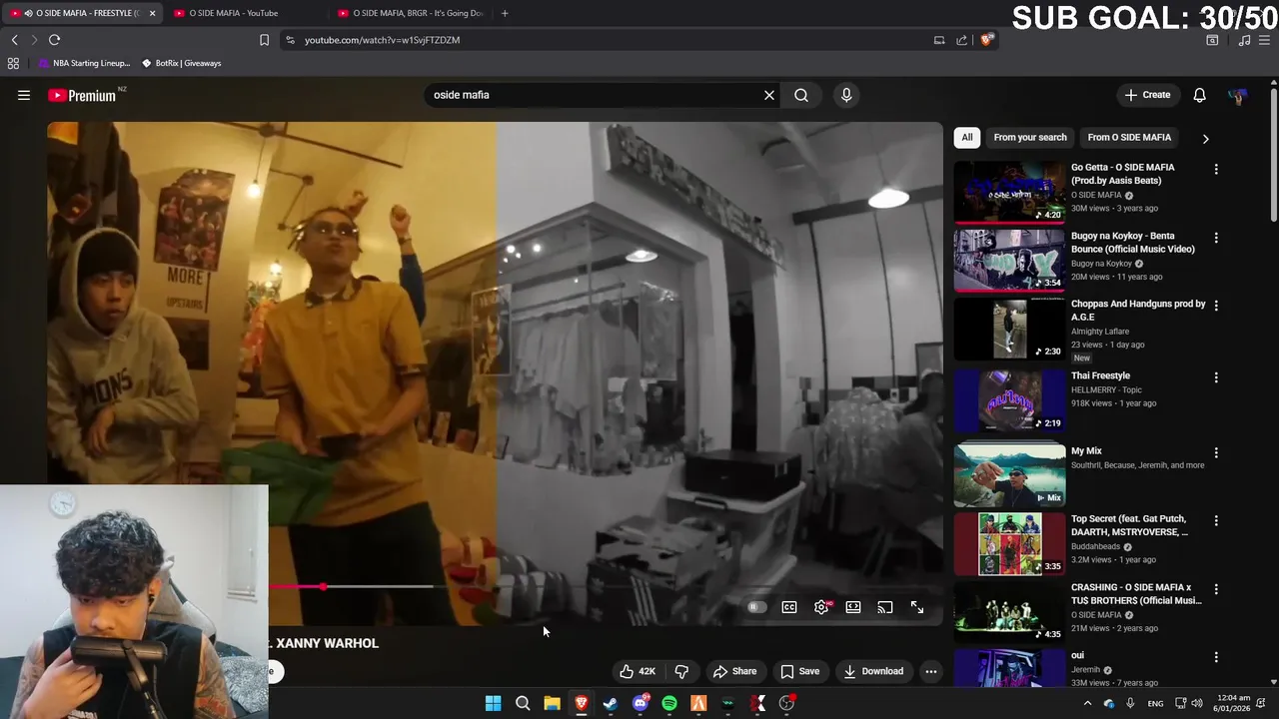Click the Create button
The height and width of the screenshot is (719, 1279).
pos(1147,95)
